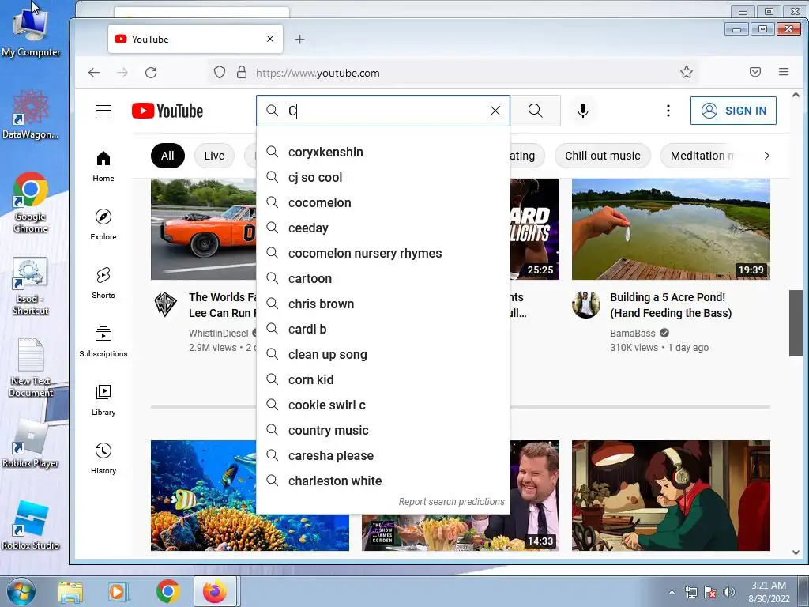The image size is (809, 607).
Task: Choose the suggestion charleston white
Action: (383, 481)
